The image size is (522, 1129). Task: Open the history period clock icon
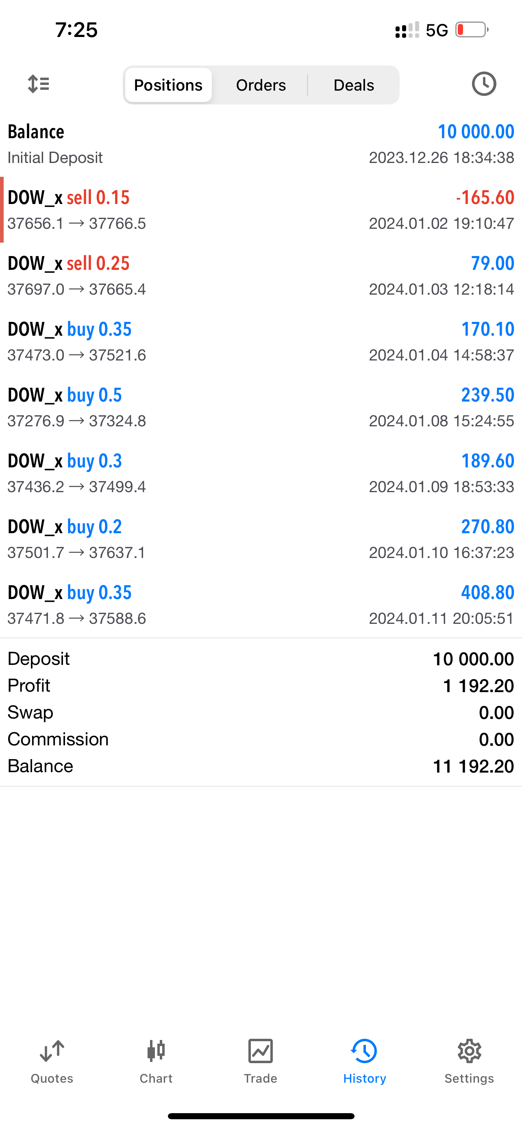(484, 84)
